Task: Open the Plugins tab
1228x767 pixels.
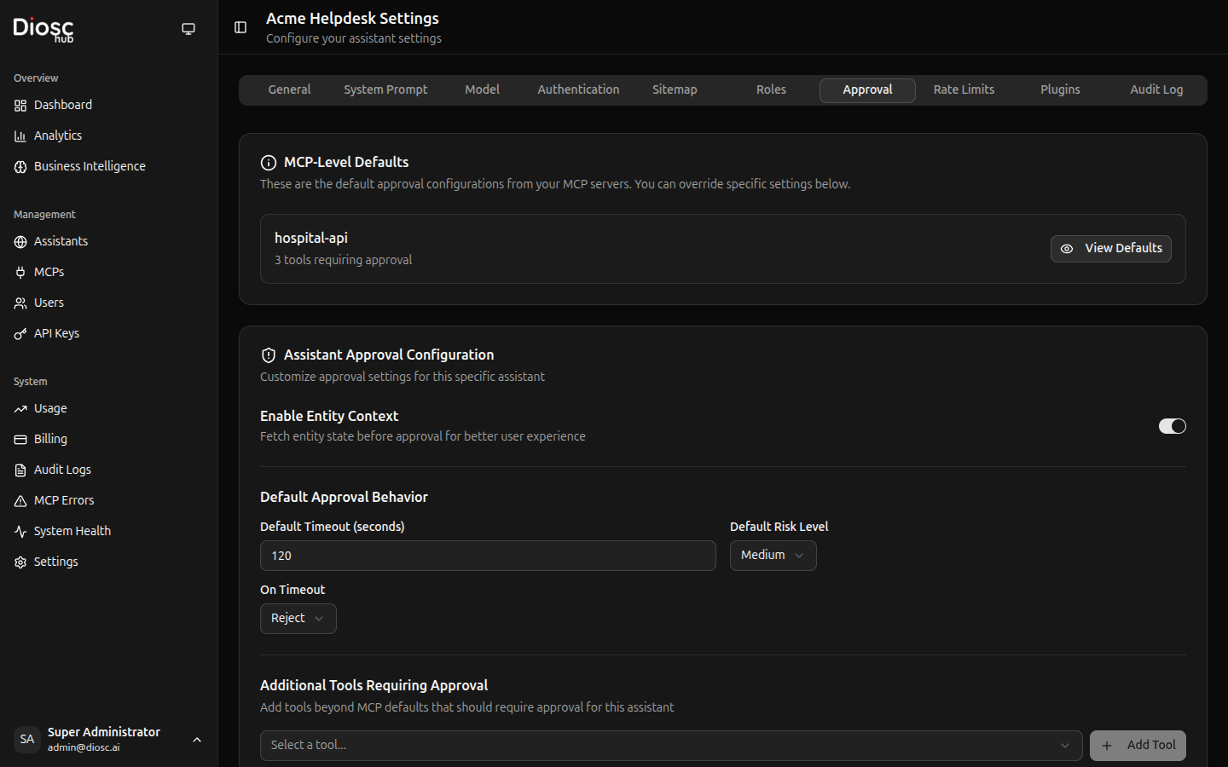Action: pyautogui.click(x=1060, y=90)
